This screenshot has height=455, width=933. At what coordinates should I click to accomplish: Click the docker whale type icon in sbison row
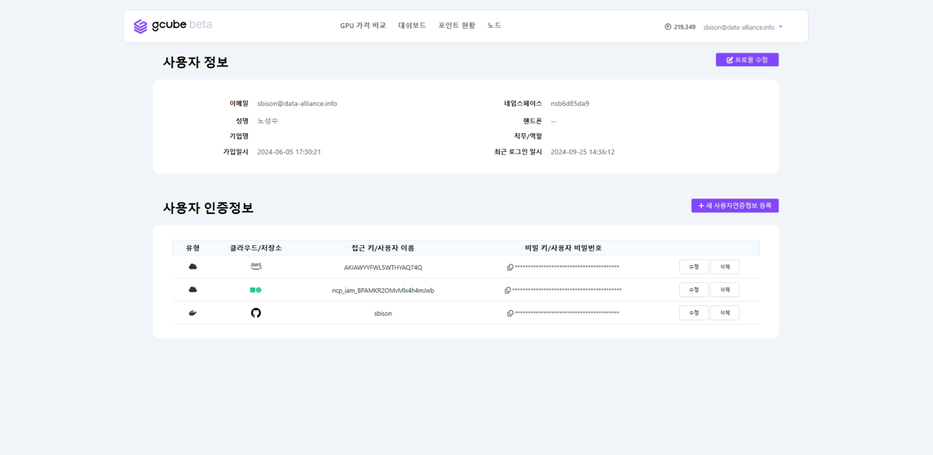coord(193,313)
